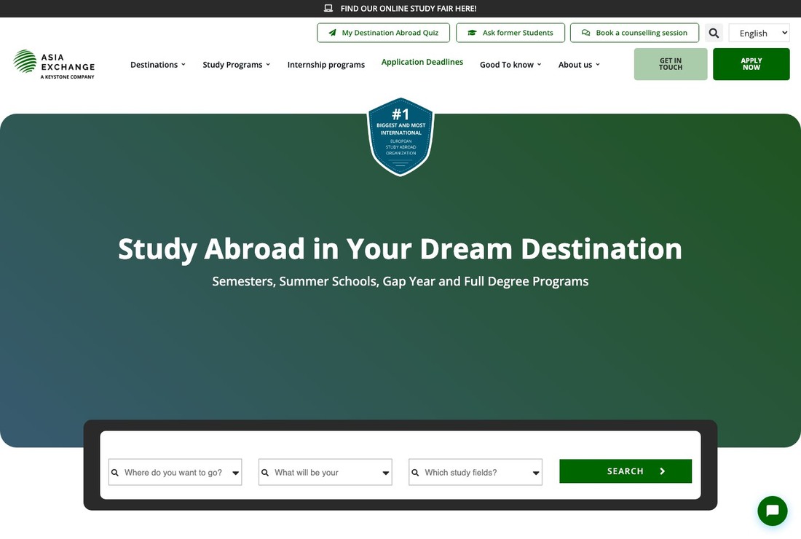Click the green Search button
This screenshot has width=801, height=539.
click(626, 471)
